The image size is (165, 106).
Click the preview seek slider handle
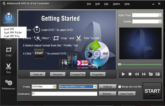click(x=119, y=64)
